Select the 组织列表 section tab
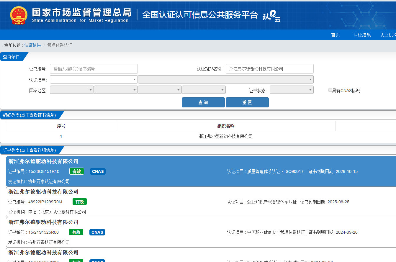The image size is (396, 262). click(32, 115)
